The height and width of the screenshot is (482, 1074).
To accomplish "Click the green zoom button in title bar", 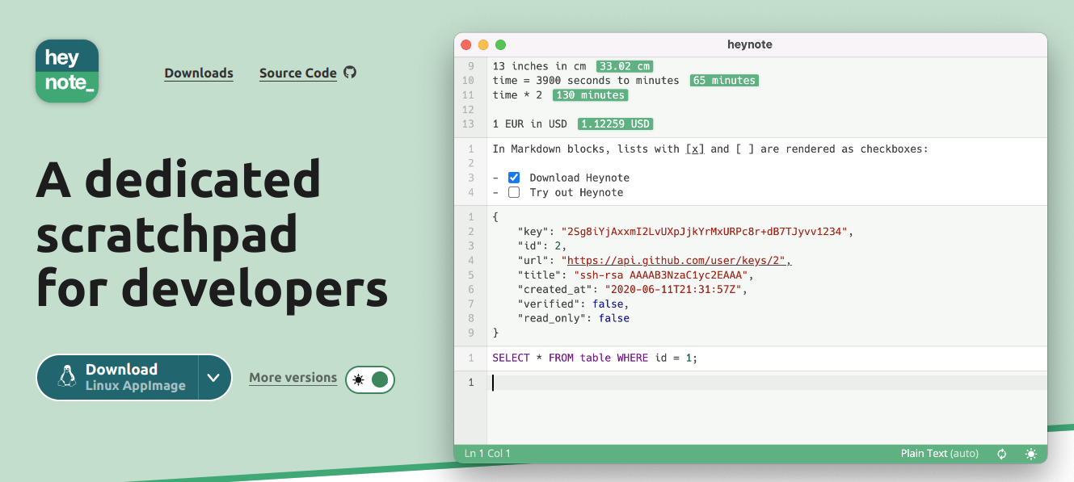I will coord(500,44).
